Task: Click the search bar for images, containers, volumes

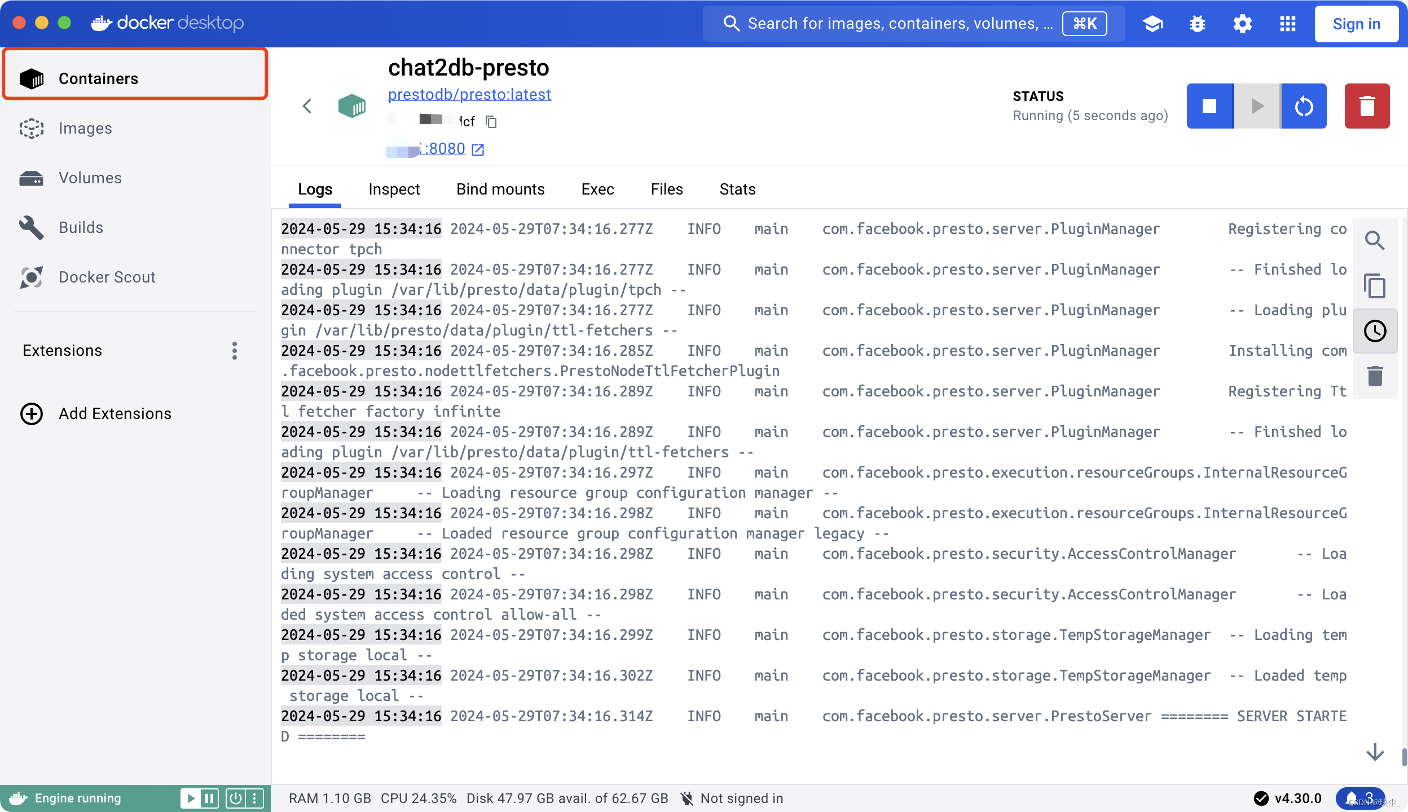Action: (914, 24)
